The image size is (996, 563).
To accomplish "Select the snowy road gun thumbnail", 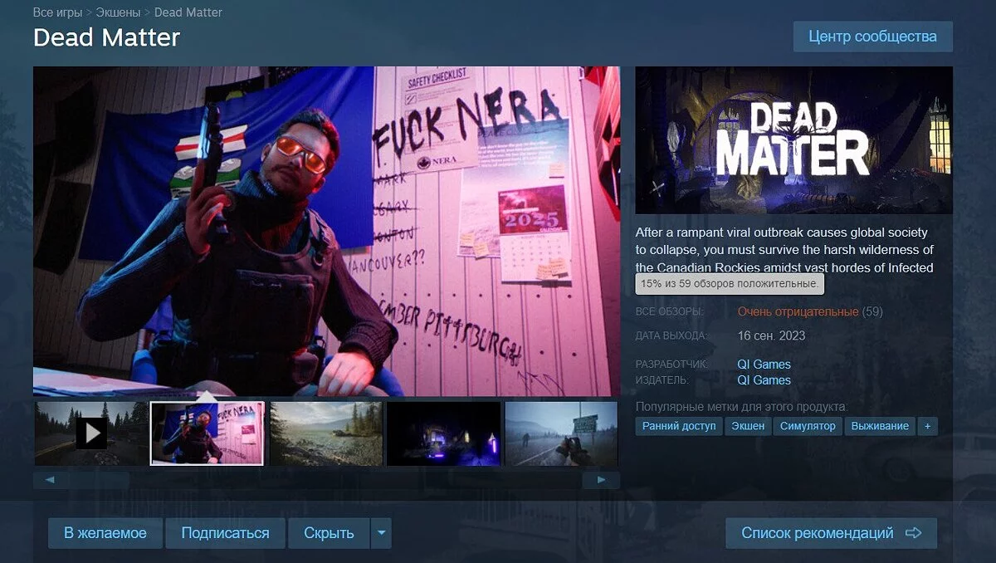I will pos(561,433).
